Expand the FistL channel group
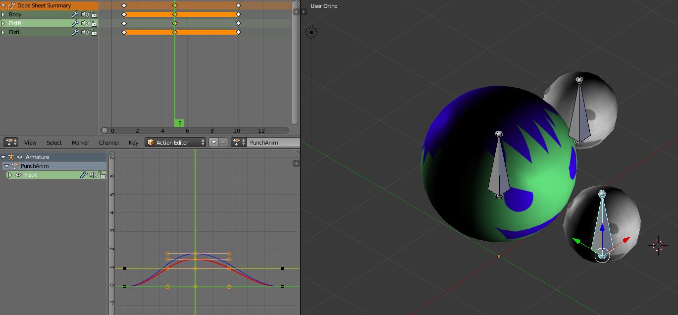Image resolution: width=678 pixels, height=315 pixels. coord(3,32)
